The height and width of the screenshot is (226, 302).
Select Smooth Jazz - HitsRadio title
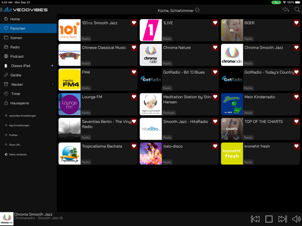pos(185,122)
